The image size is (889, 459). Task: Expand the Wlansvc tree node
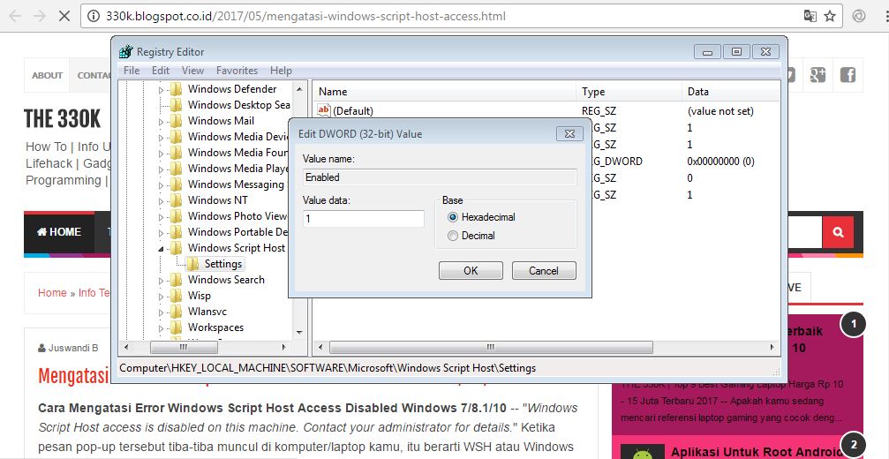pyautogui.click(x=161, y=312)
